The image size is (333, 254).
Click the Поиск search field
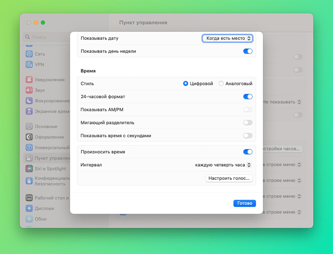46,37
